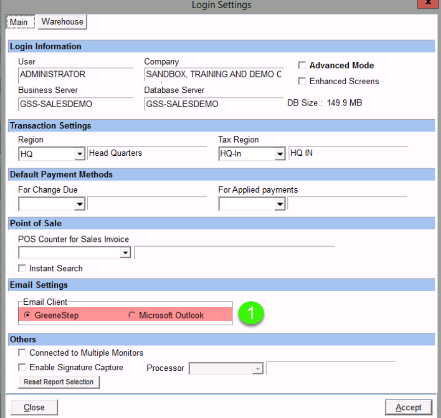Tick the Enhanced Screens checkbox
This screenshot has width=441, height=418.
pos(302,81)
